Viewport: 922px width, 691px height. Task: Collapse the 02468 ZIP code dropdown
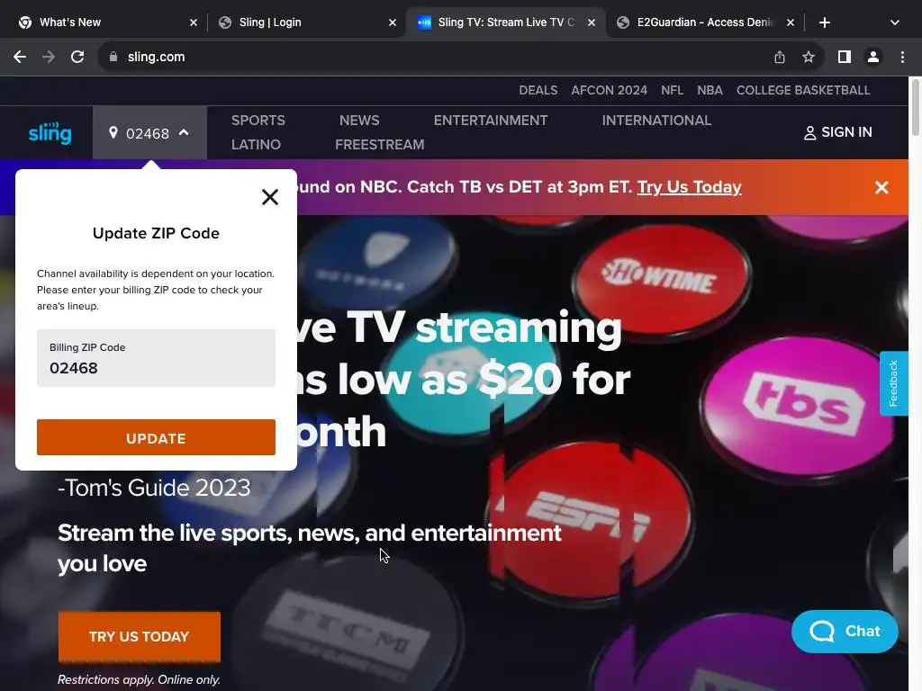149,133
